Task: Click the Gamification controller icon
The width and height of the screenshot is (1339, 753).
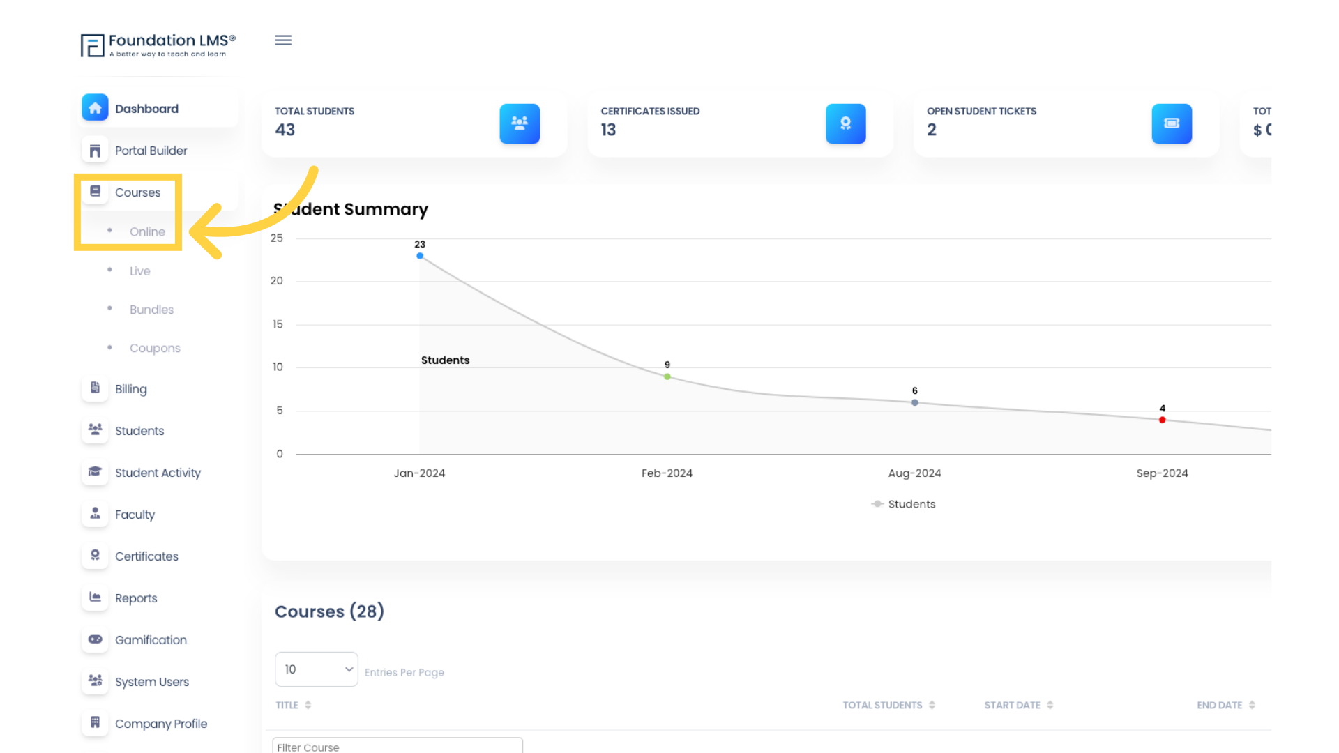Action: click(95, 638)
